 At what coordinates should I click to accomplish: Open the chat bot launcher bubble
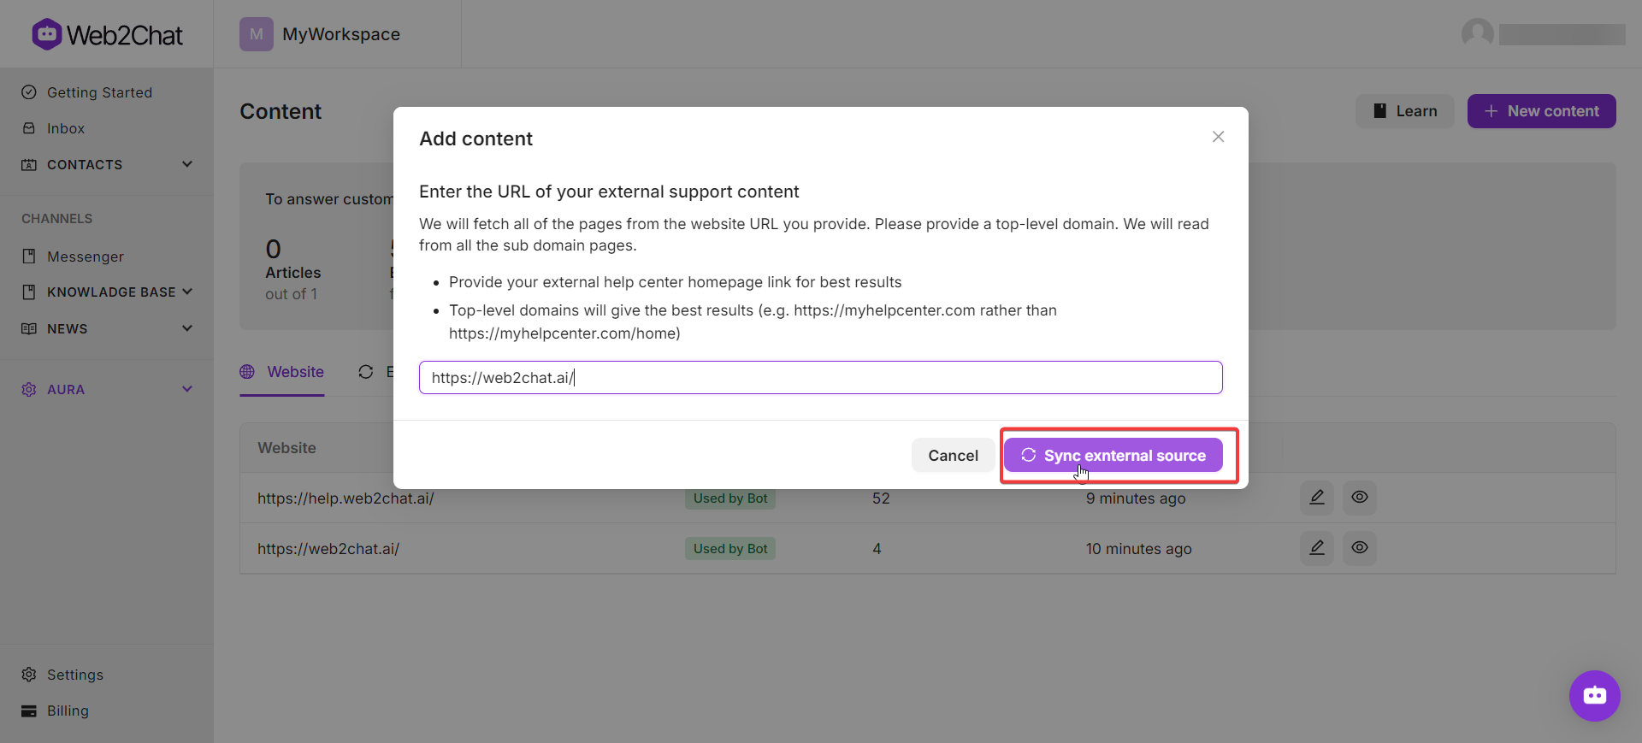1594,695
